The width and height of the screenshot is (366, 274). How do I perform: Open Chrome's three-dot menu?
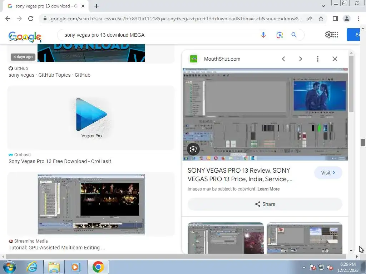point(358,19)
